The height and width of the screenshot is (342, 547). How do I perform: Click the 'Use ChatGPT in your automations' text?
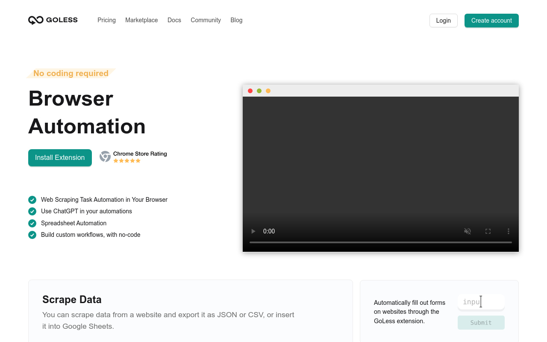pyautogui.click(x=86, y=211)
